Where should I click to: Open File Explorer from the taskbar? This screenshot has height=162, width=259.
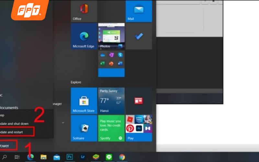click(x=43, y=157)
